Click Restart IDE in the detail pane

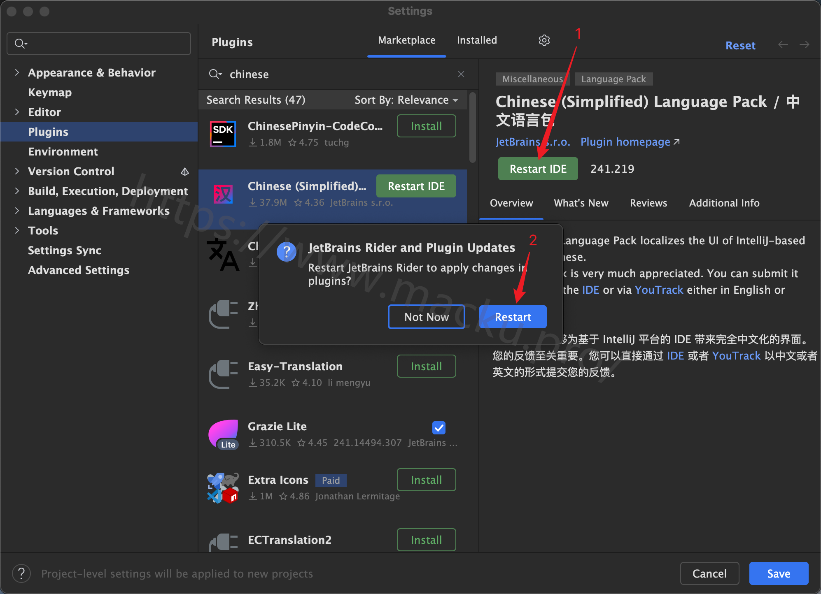(538, 169)
